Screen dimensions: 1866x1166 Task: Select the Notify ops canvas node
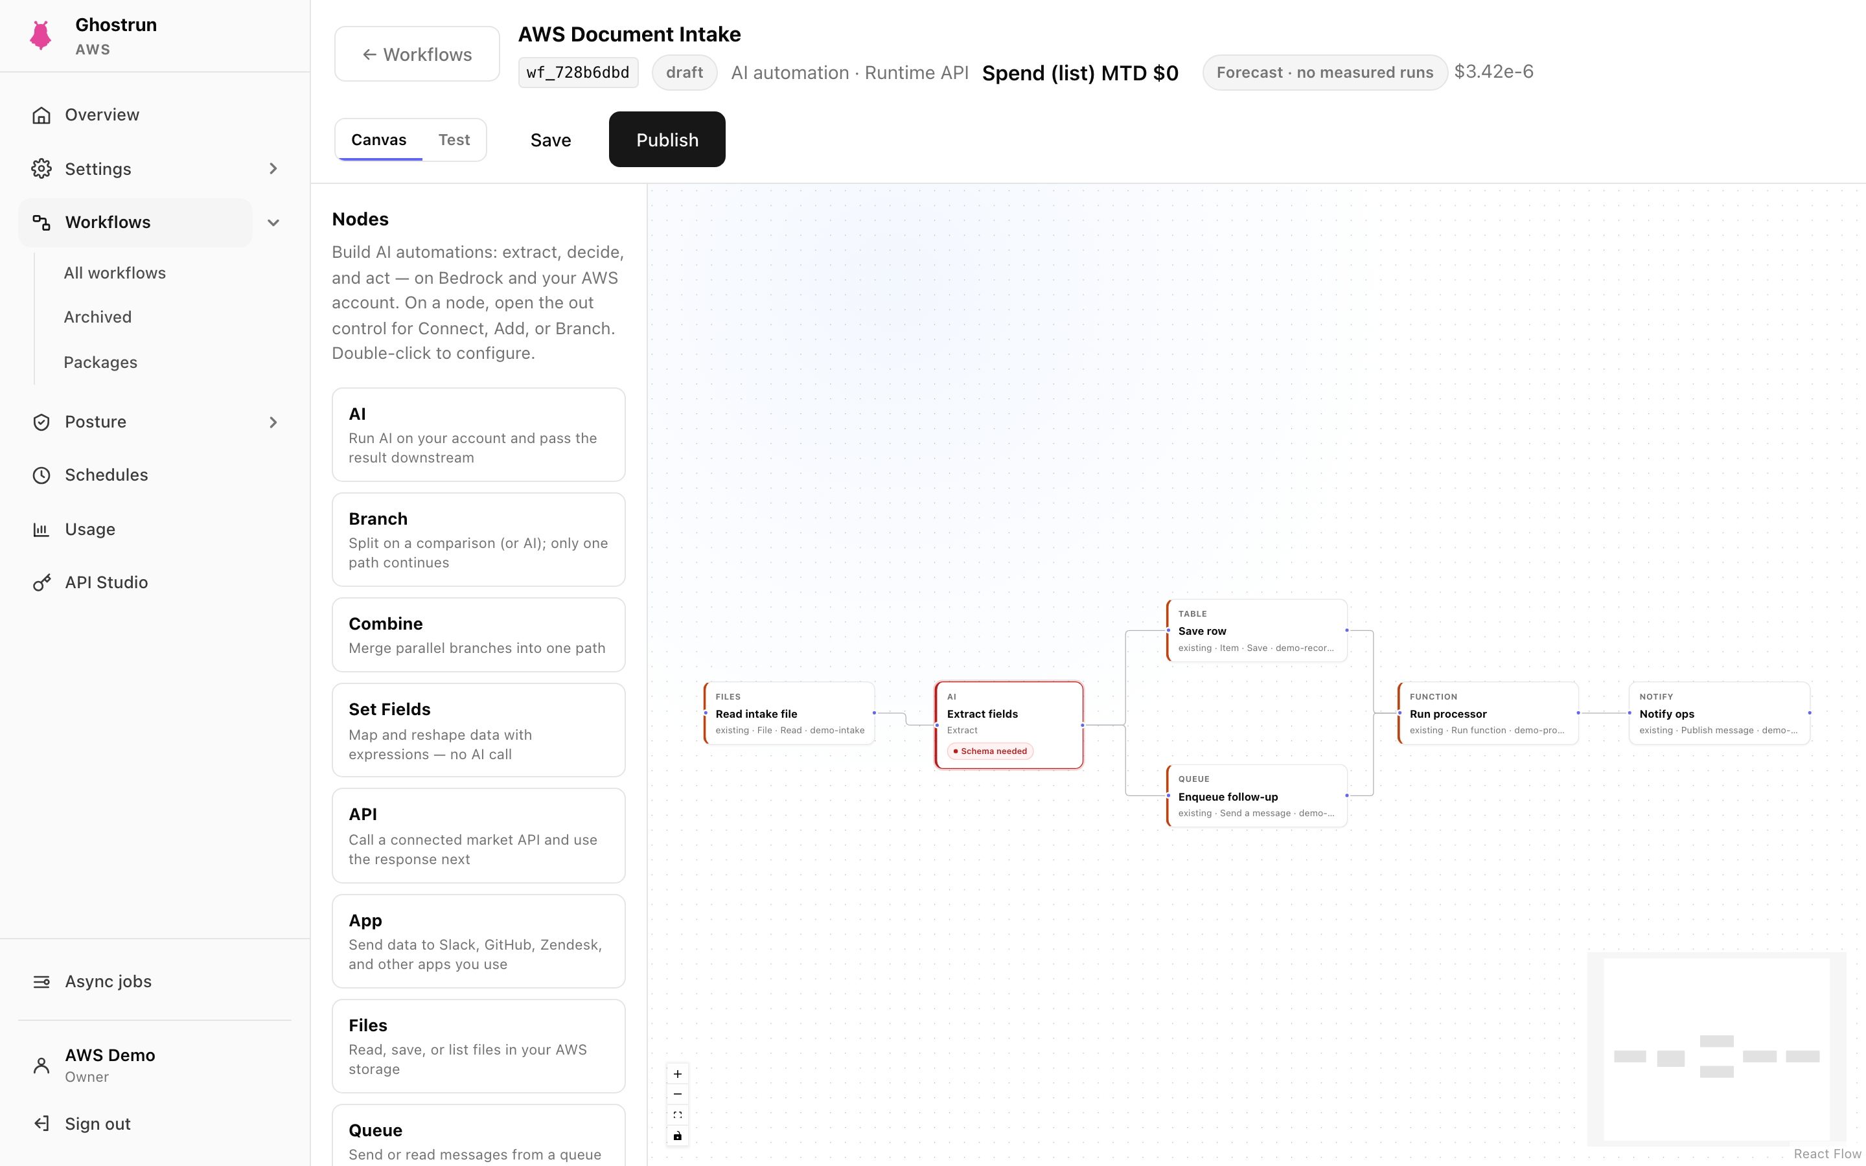(1720, 713)
